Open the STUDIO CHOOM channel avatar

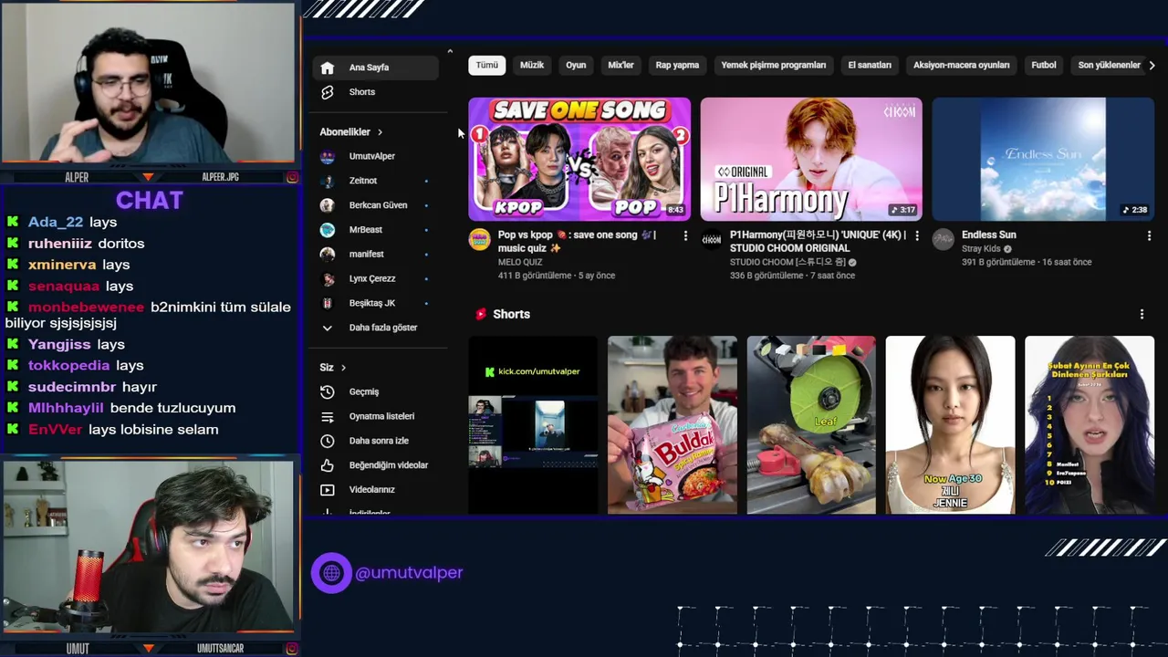(x=711, y=239)
